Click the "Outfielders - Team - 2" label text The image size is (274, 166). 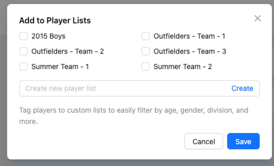click(x=67, y=51)
